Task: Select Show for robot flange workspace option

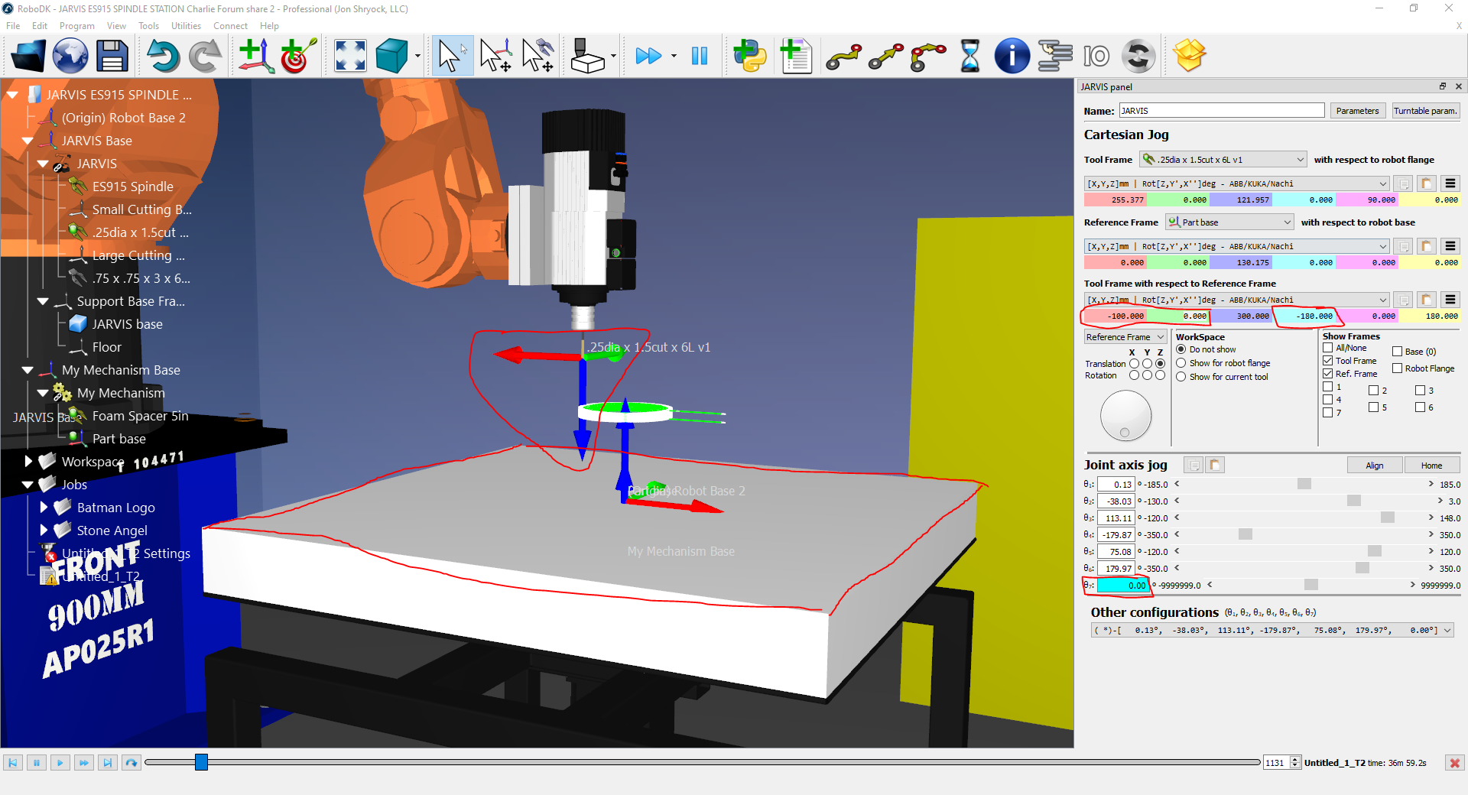Action: tap(1181, 363)
